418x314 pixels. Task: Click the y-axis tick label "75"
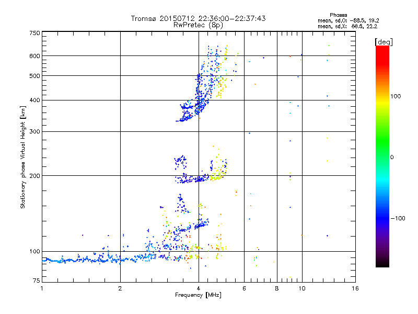[x=37, y=281]
